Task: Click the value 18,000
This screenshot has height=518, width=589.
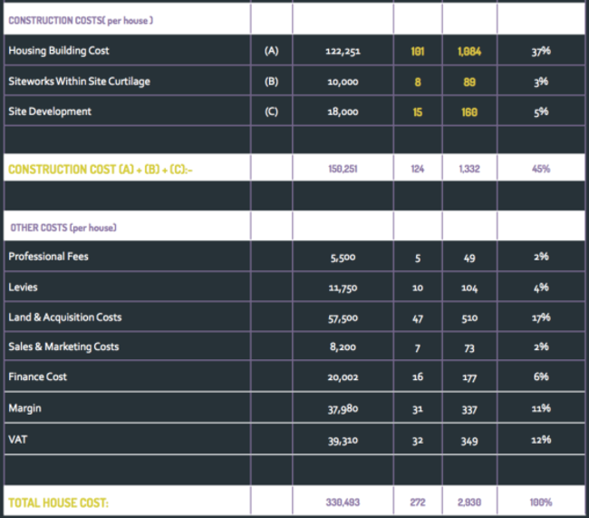Action: point(343,112)
